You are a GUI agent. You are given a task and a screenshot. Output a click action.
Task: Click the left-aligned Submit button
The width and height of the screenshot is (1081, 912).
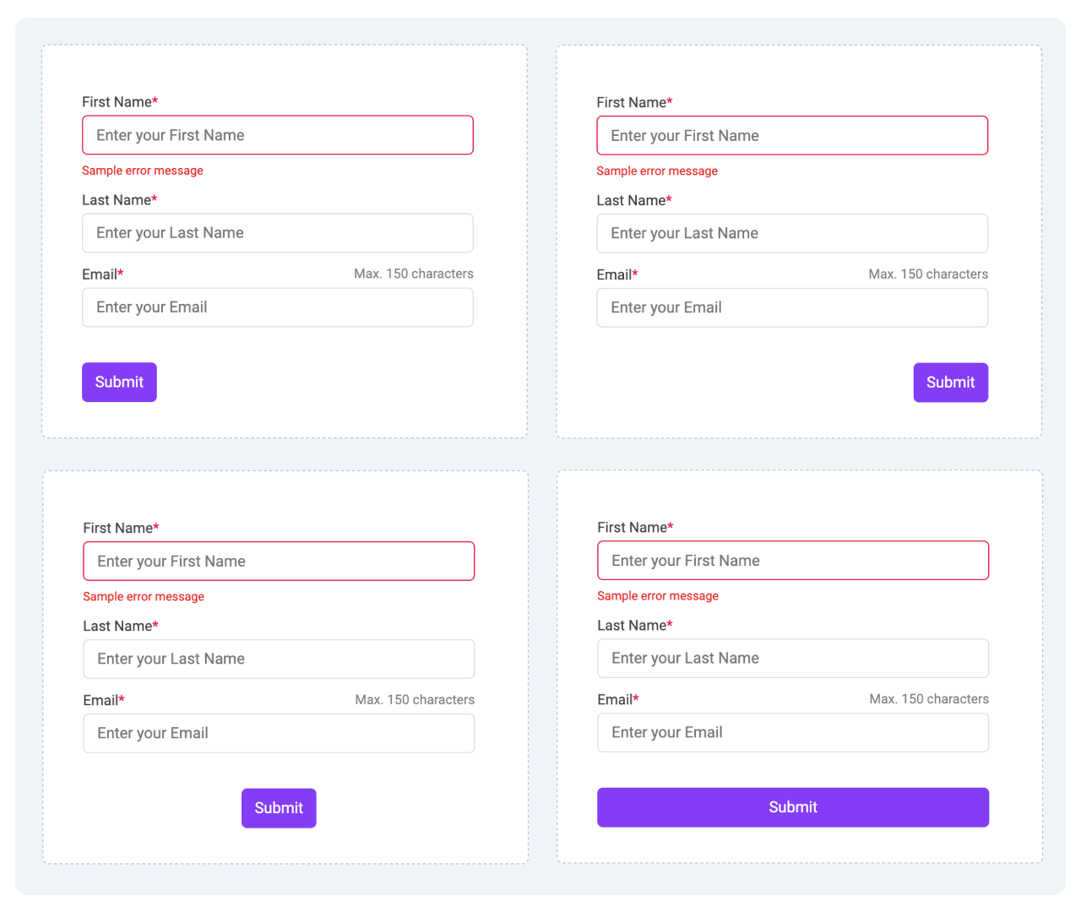click(119, 383)
